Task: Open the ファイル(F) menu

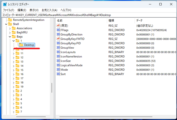Action: pos(9,10)
